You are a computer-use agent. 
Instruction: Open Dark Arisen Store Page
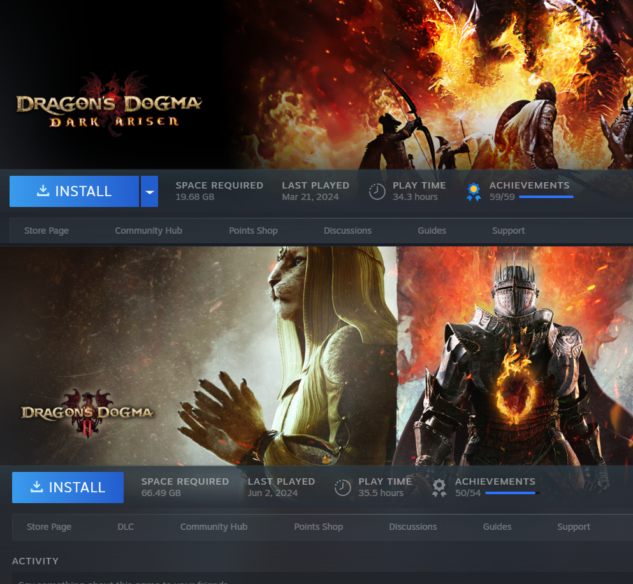[x=47, y=231]
